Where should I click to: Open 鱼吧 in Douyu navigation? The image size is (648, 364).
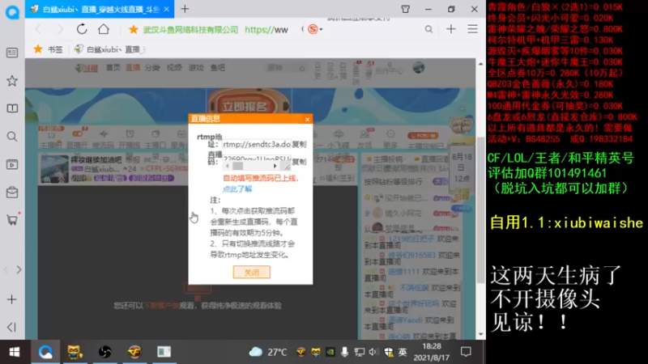point(217,68)
